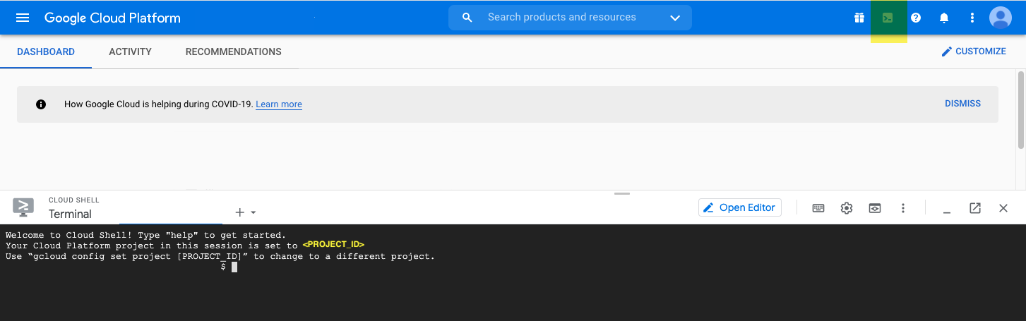Open the help question mark menu

coord(916,18)
